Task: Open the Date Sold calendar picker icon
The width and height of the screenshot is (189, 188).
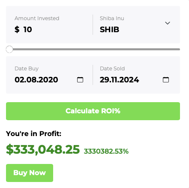Action: click(x=166, y=80)
